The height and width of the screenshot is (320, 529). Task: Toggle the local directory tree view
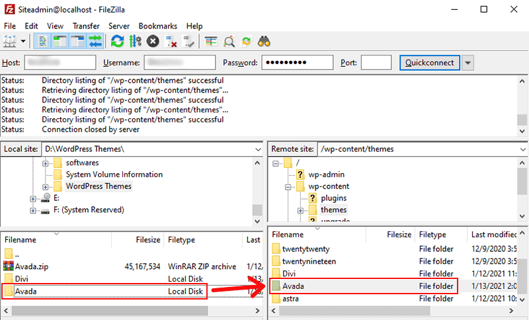[x=60, y=42]
